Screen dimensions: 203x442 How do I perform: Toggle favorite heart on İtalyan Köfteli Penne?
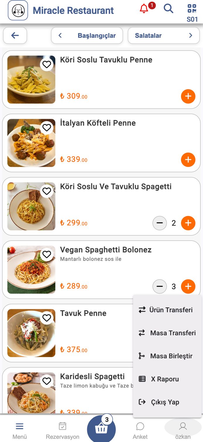pos(47,128)
